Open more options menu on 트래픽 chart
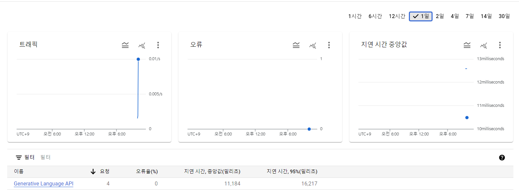The height and width of the screenshot is (193, 519). tap(158, 45)
